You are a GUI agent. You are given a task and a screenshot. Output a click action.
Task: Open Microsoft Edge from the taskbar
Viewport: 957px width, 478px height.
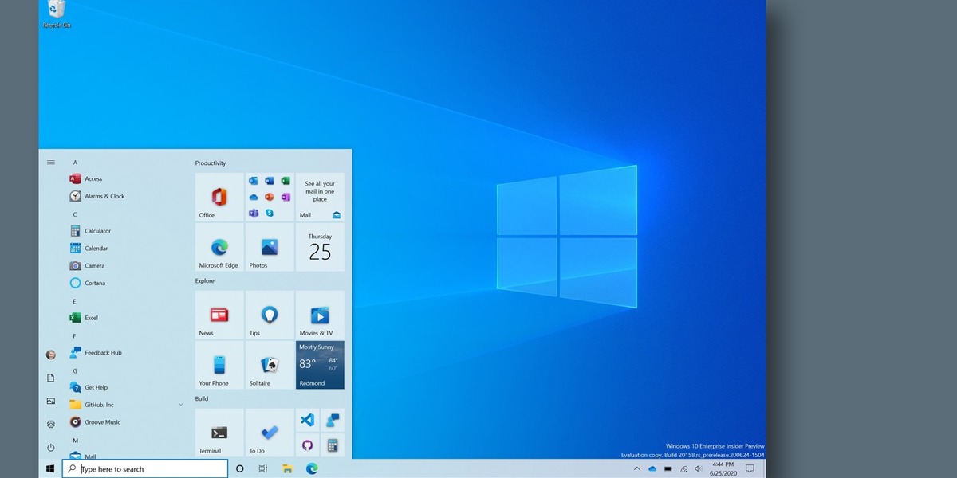[x=311, y=468]
